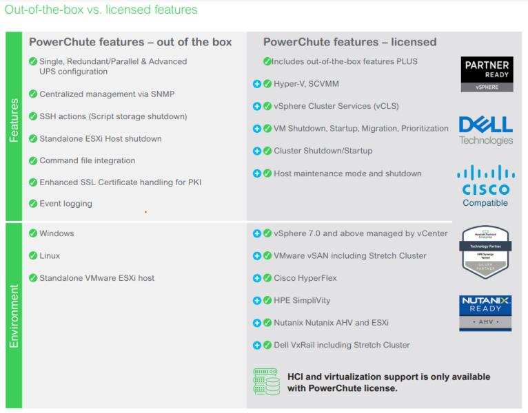Click the 'PowerChute features – licensed' heading
Image resolution: width=528 pixels, height=413 pixels.
click(349, 43)
